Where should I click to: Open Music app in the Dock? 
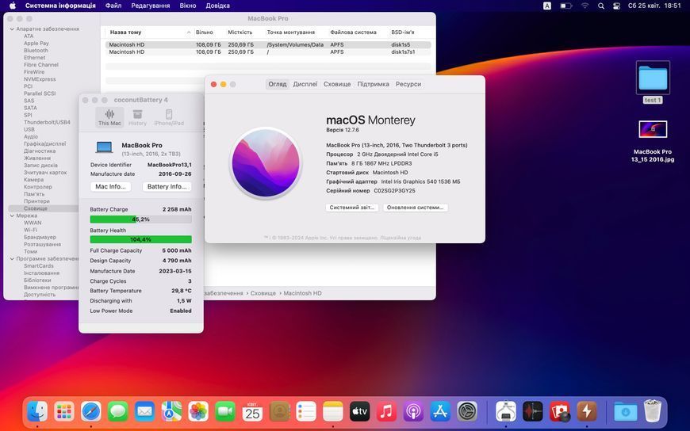pos(386,412)
